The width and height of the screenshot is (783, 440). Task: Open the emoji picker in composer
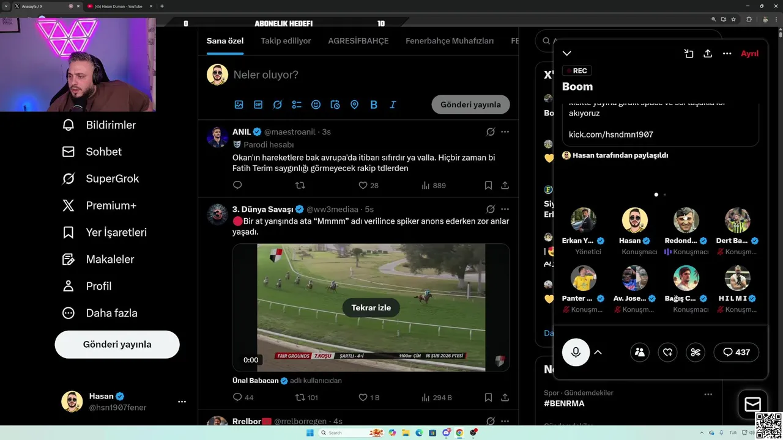click(316, 105)
